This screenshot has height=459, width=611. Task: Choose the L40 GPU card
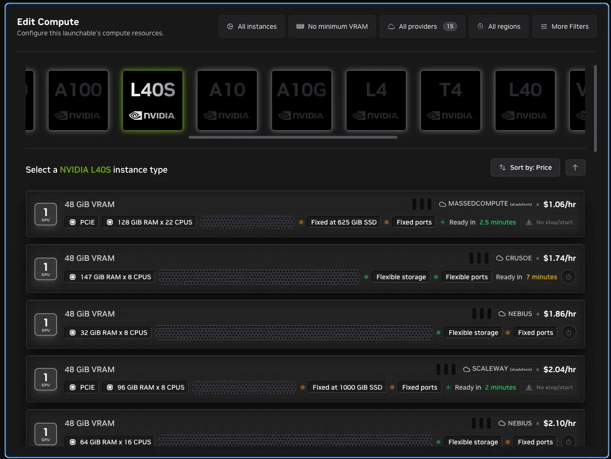pos(525,100)
